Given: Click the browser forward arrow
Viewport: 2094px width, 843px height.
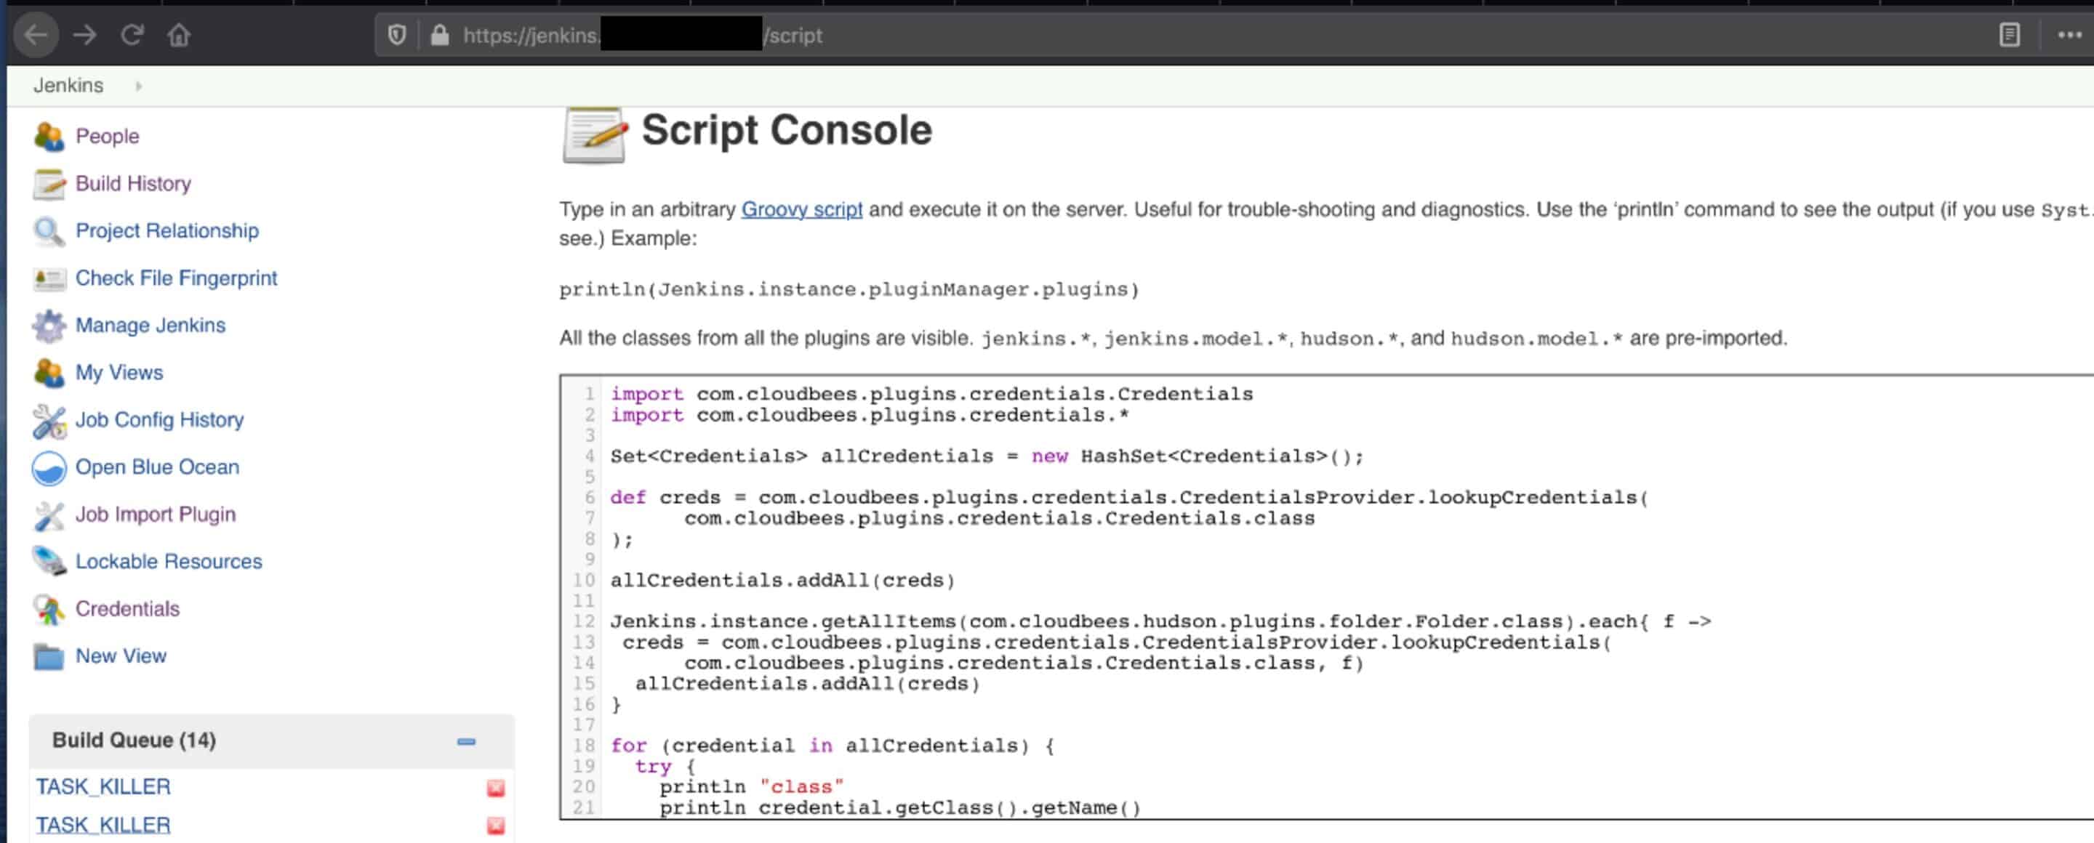Looking at the screenshot, I should tap(84, 35).
